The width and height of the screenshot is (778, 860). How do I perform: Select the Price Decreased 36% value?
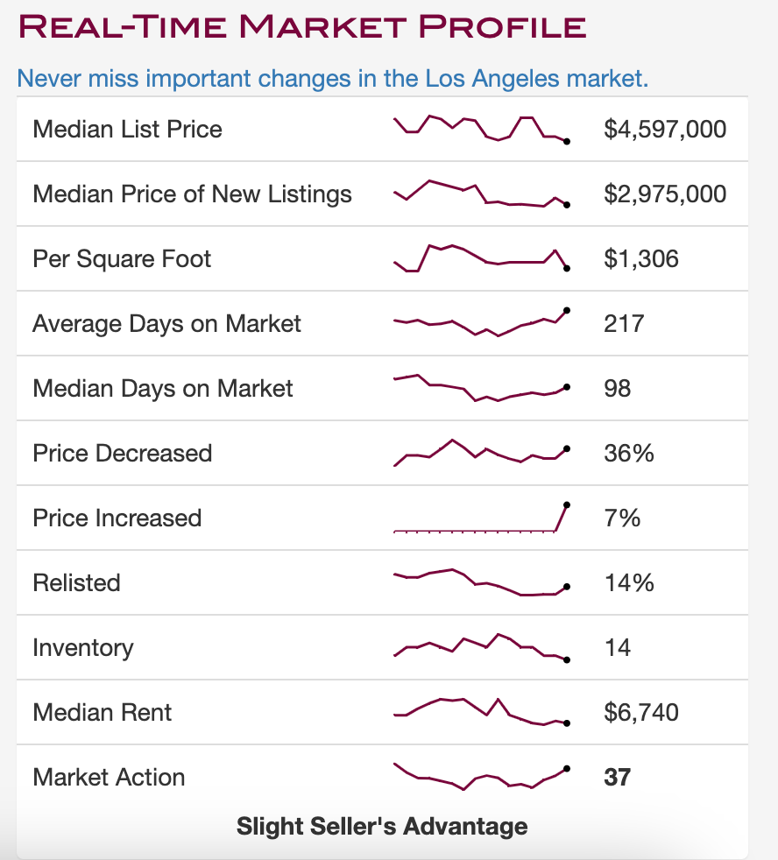[x=629, y=453]
